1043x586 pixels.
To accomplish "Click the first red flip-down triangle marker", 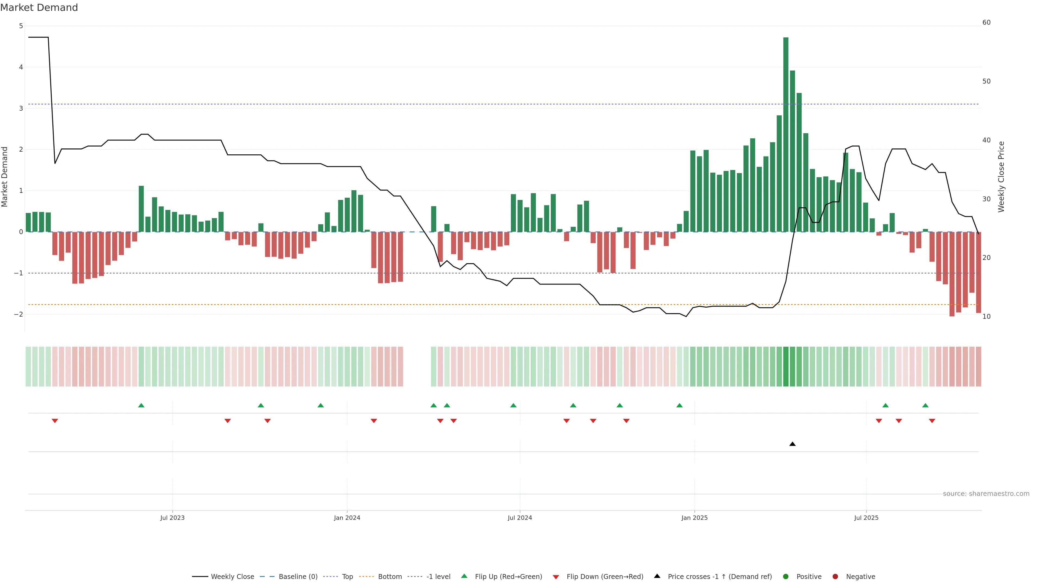I will tap(55, 421).
